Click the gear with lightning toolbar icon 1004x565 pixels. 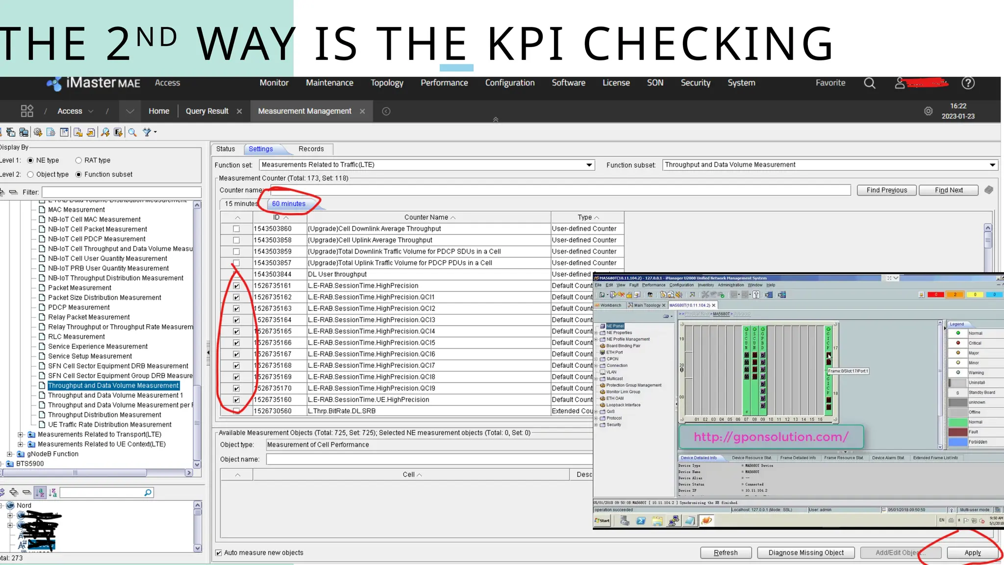pyautogui.click(x=38, y=132)
